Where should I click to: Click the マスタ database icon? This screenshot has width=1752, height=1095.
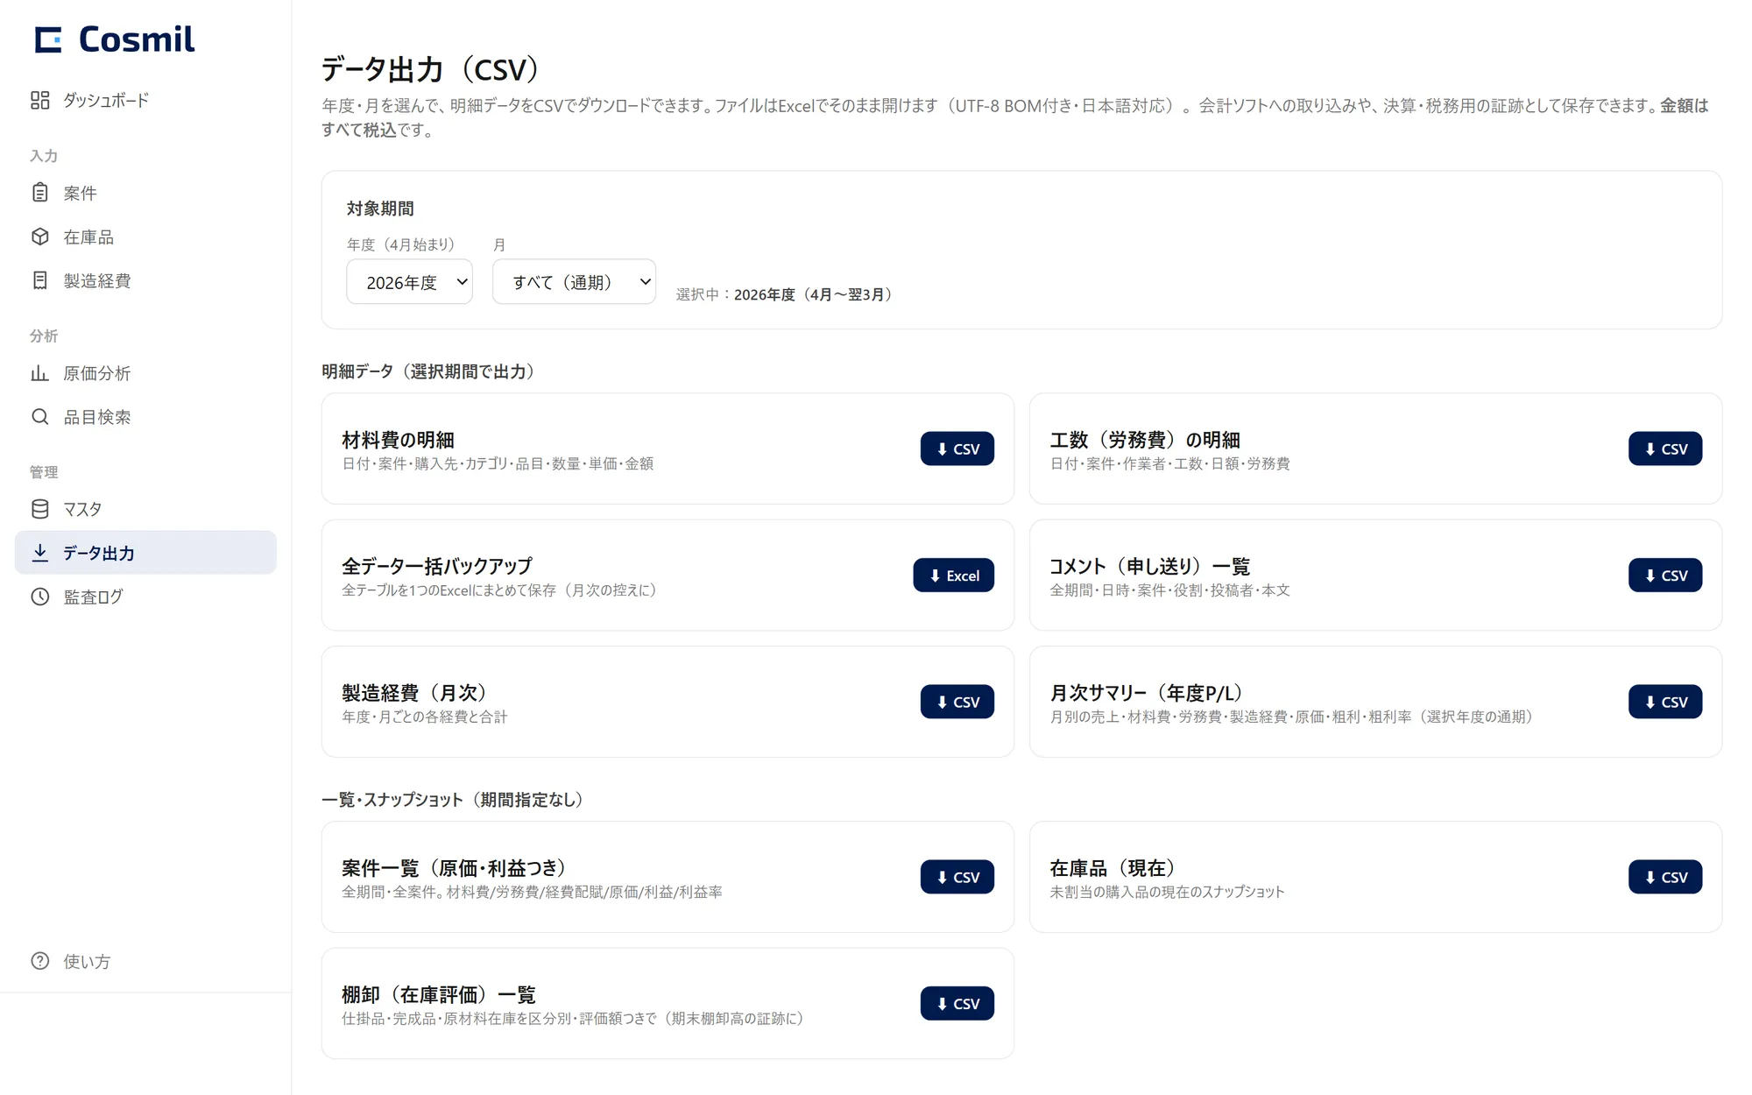[x=39, y=509]
